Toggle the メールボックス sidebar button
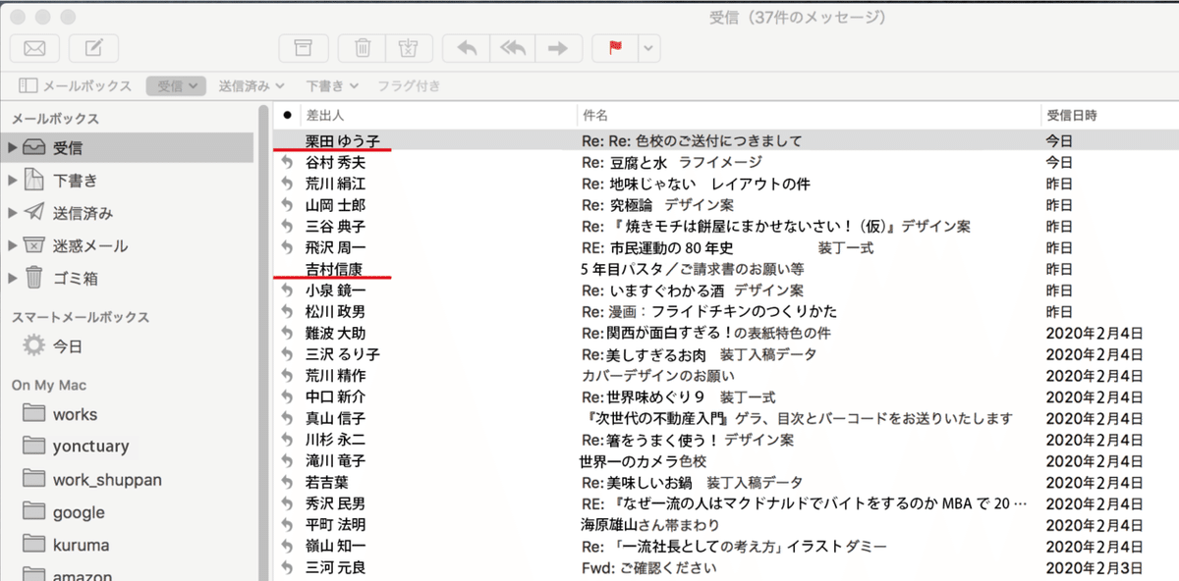Screen dimensions: 1179x581 tap(76, 86)
